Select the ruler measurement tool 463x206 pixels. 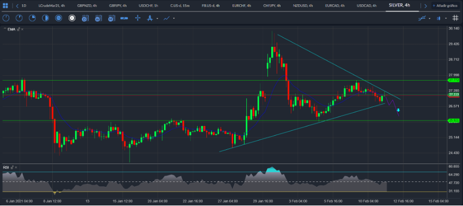coord(124,19)
